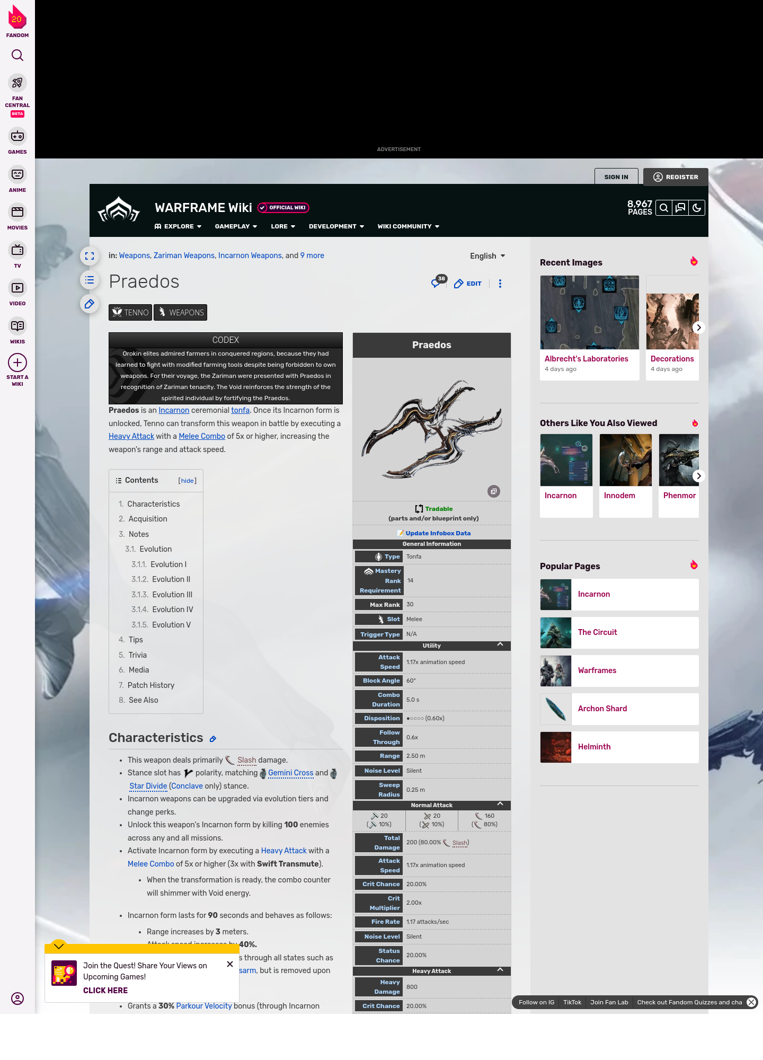Show next Others Like You Also Viewed
This screenshot has height=1060, width=763.
(699, 476)
